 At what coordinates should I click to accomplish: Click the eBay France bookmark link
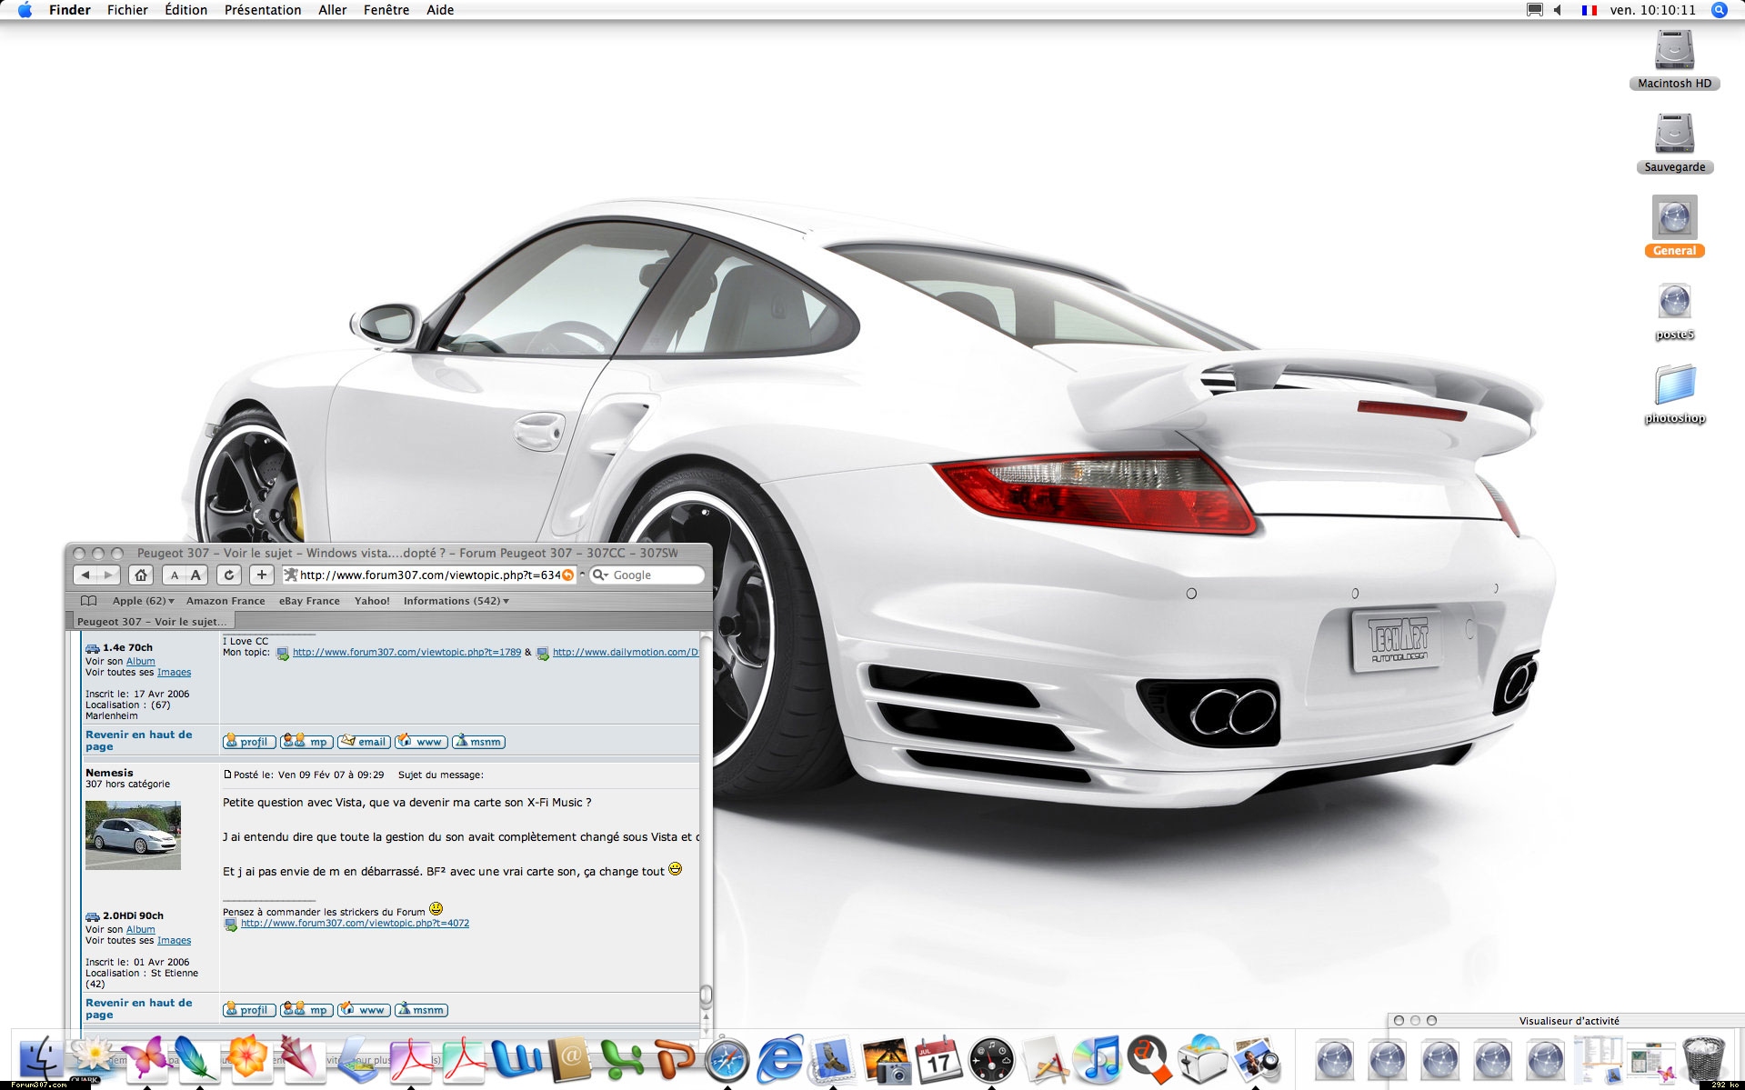pyautogui.click(x=309, y=601)
